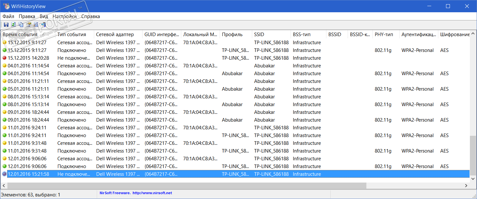
Task: Click Abubakar profile cell in 04.01.2016 row
Action: (232, 74)
